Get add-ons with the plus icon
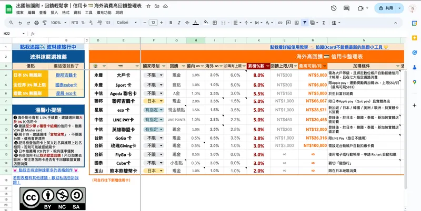The image size is (421, 211). 414,105
